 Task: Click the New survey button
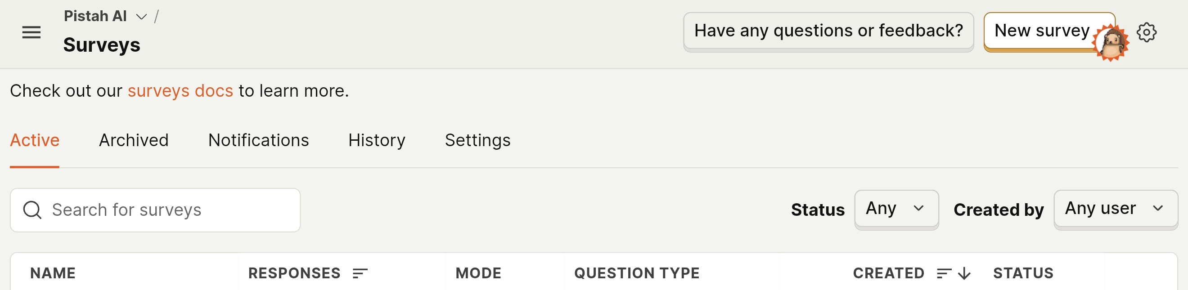(x=1041, y=31)
